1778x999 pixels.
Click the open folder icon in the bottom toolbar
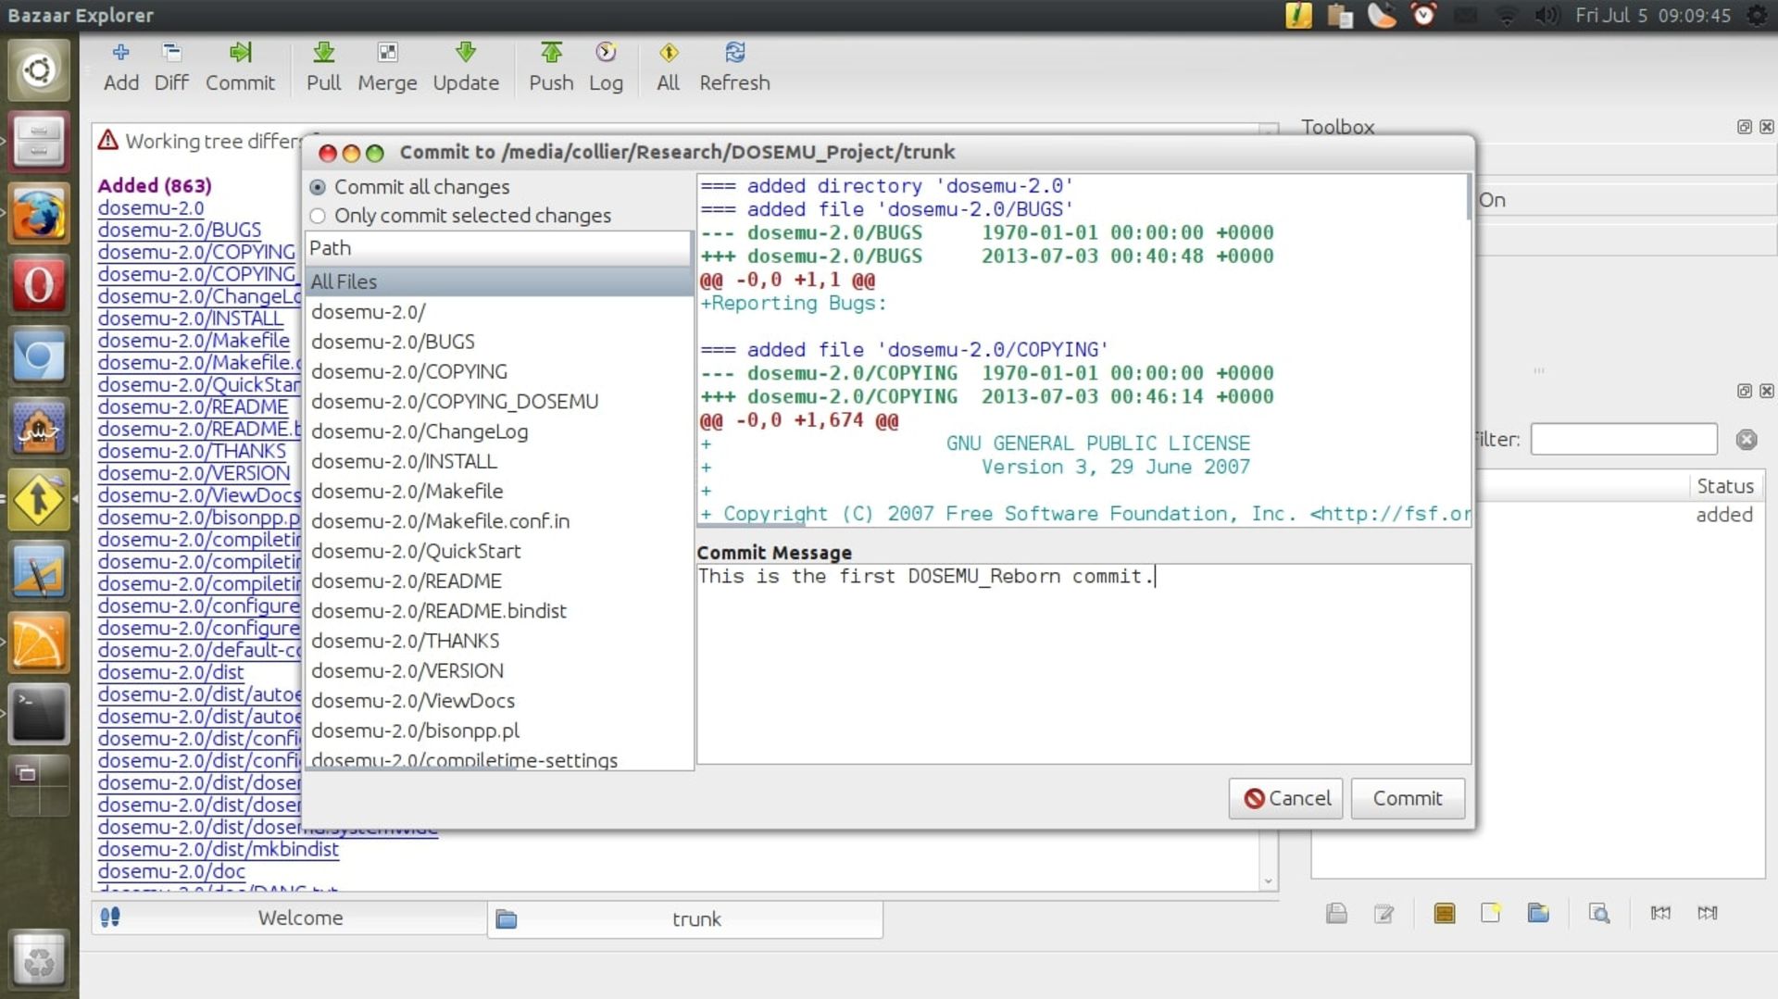click(x=1538, y=913)
